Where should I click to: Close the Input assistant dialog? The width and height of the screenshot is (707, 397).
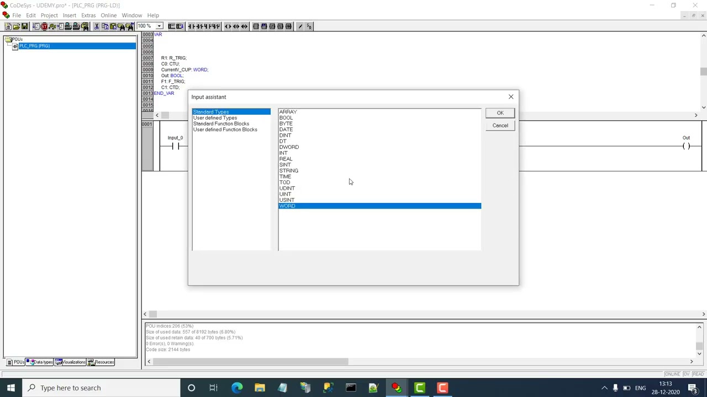point(511,97)
